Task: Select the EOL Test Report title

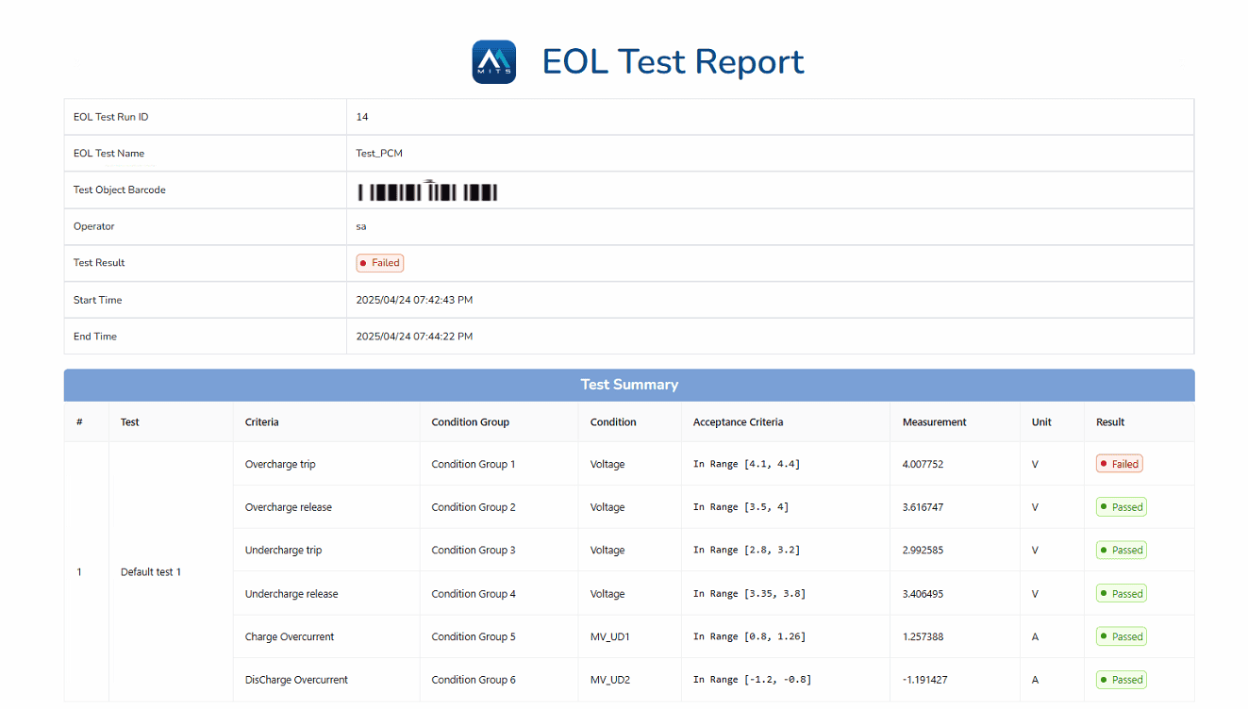Action: (673, 62)
